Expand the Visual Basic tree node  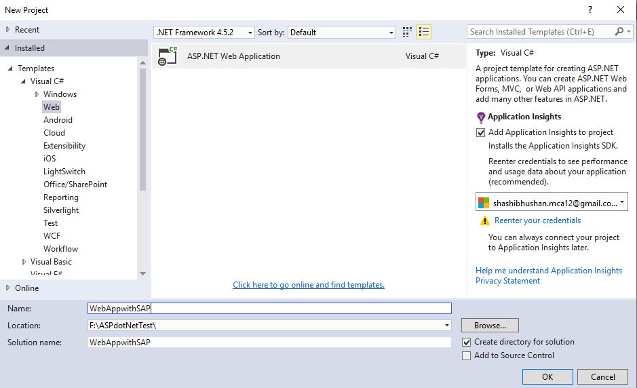coord(24,262)
